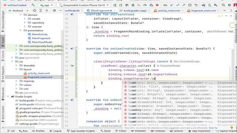Screen dimensions: 237x133
Task: Close the MainFragment.kt tab
Action: (115, 11)
